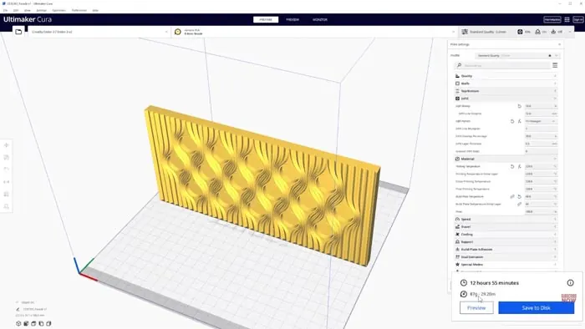Viewport: 585px width, 329px height.
Task: Select the Rotate tool in left toolbar
Action: pyautogui.click(x=7, y=170)
